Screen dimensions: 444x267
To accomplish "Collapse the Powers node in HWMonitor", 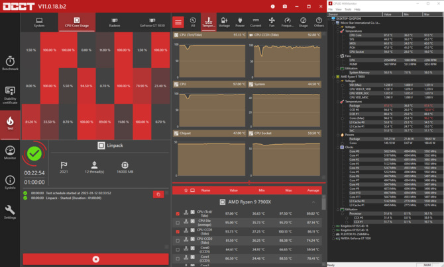I will pos(338,135).
